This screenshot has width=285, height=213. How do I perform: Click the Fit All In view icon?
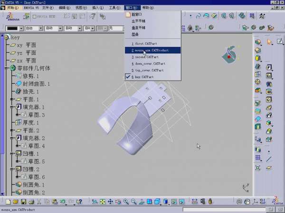tap(103, 202)
